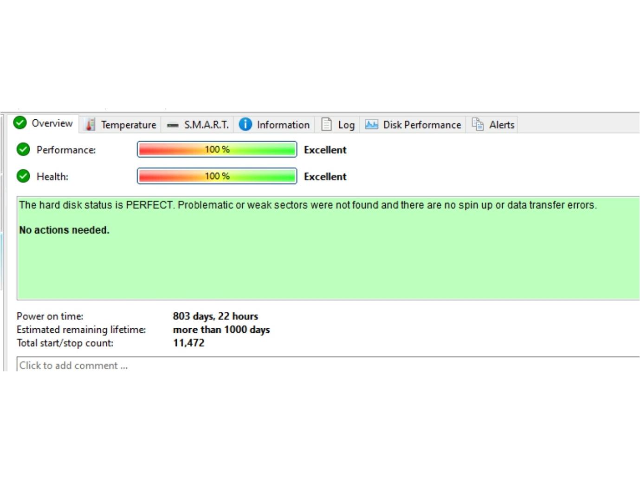Click the Alerts pages icon
The width and height of the screenshot is (640, 480).
pyautogui.click(x=478, y=124)
